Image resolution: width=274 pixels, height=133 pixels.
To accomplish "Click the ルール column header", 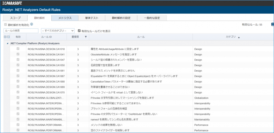I will tap(140, 37).
